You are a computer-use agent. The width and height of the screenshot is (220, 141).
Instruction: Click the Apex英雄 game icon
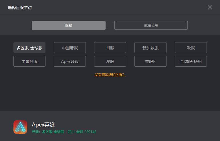pyautogui.click(x=20, y=127)
